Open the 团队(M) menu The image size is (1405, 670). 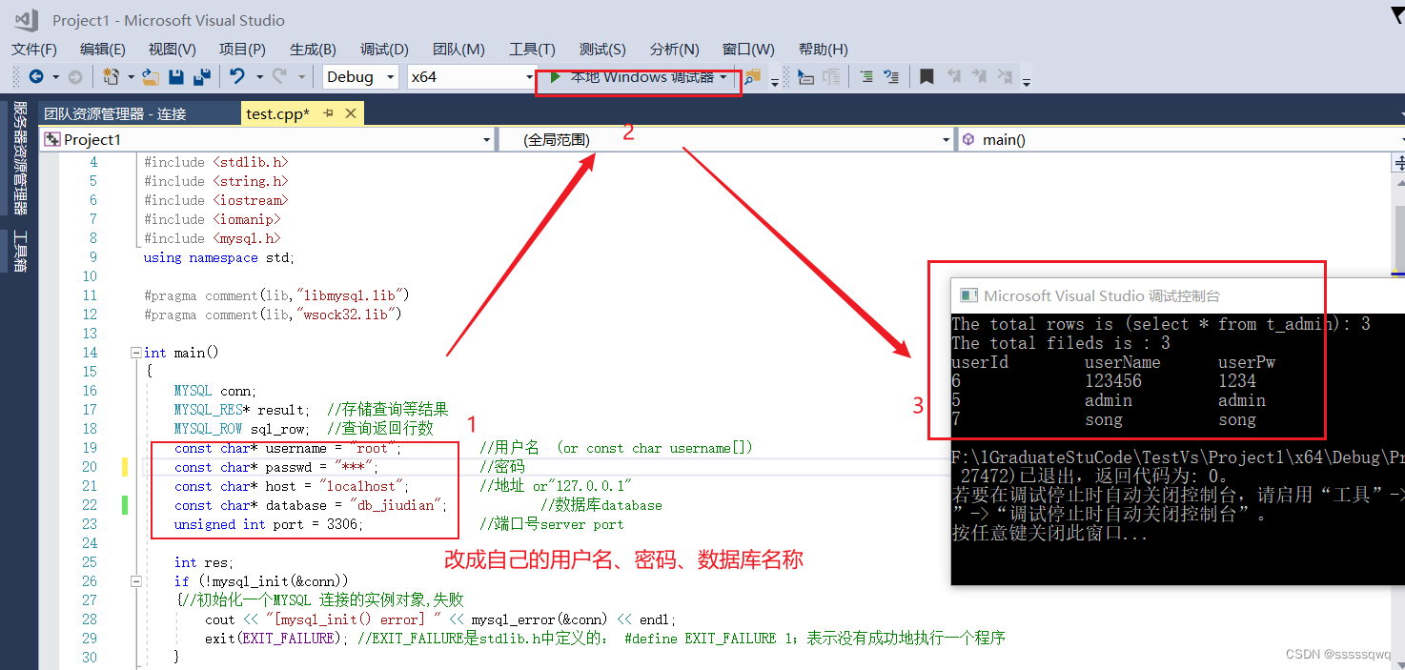(458, 50)
